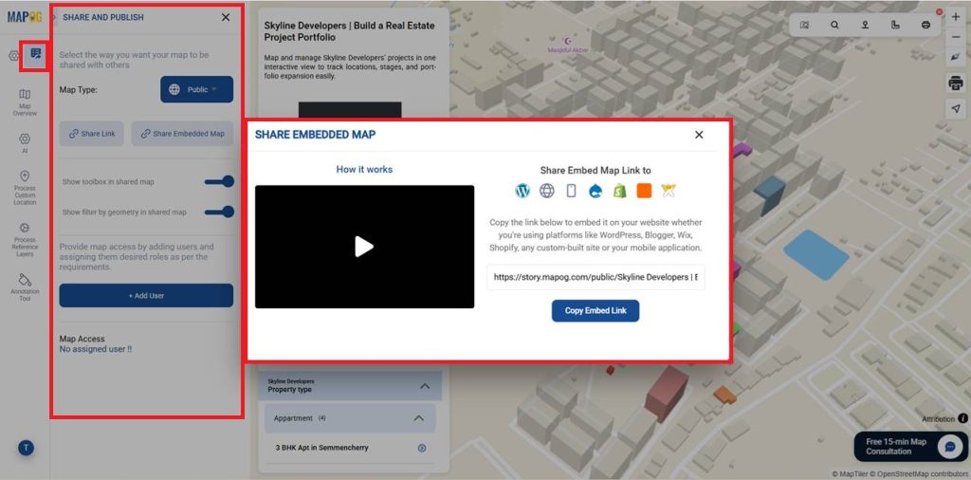The width and height of the screenshot is (971, 480).
Task: Click the No assigned user text
Action: [x=96, y=349]
